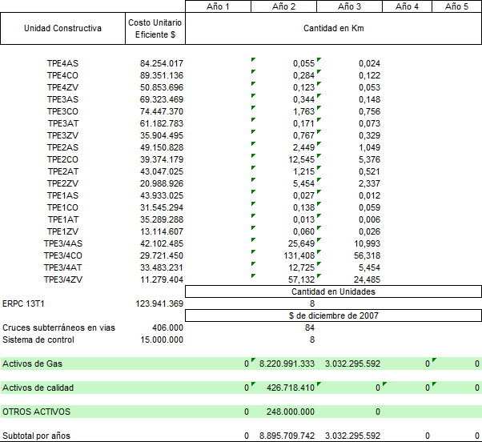Select the Año 4 column header

pos(407,6)
